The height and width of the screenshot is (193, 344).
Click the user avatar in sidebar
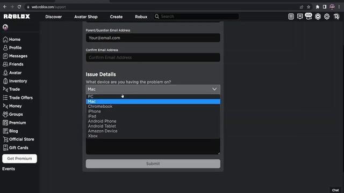pyautogui.click(x=5, y=27)
